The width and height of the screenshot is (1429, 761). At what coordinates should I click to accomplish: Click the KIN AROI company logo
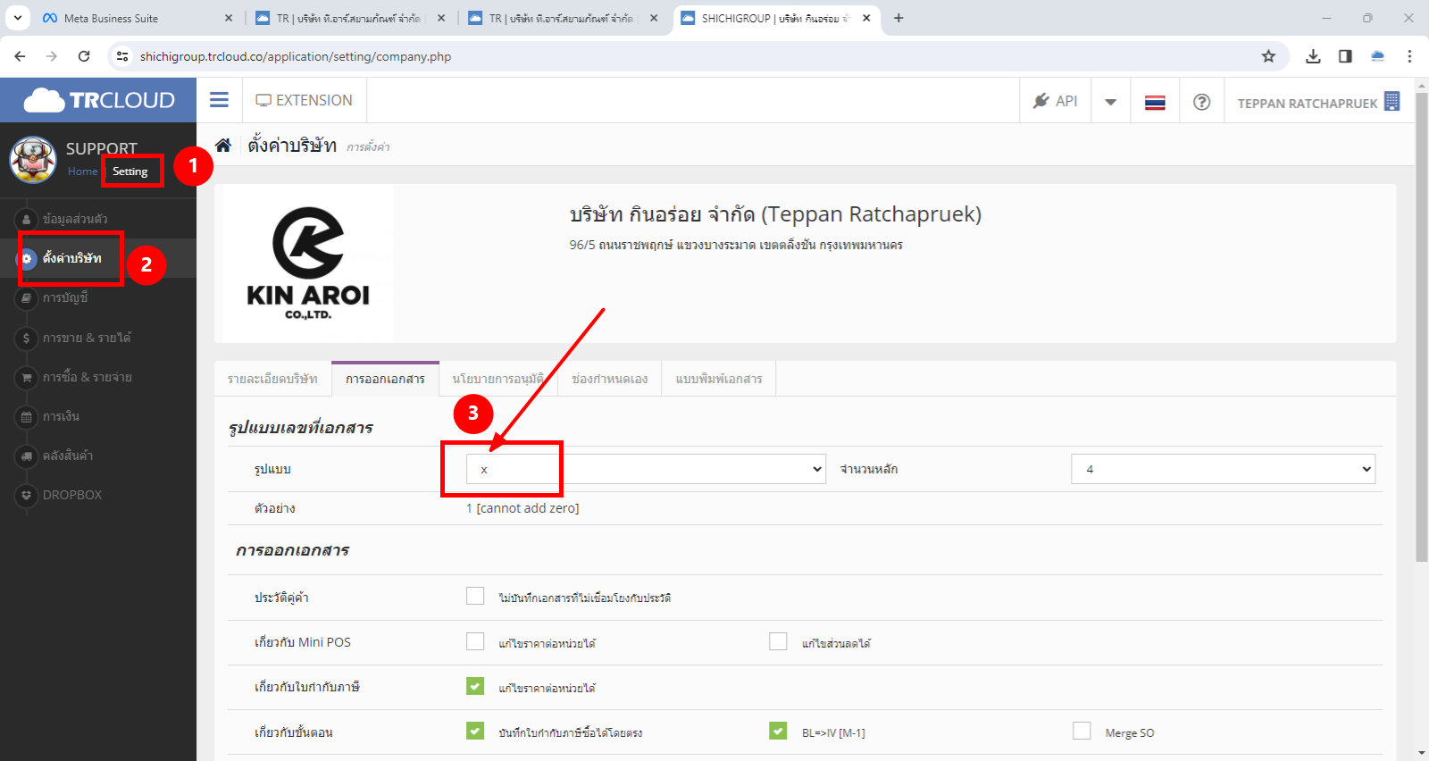(x=308, y=263)
